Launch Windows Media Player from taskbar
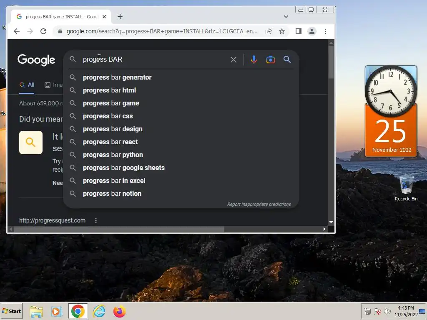The height and width of the screenshot is (320, 427). [57, 311]
